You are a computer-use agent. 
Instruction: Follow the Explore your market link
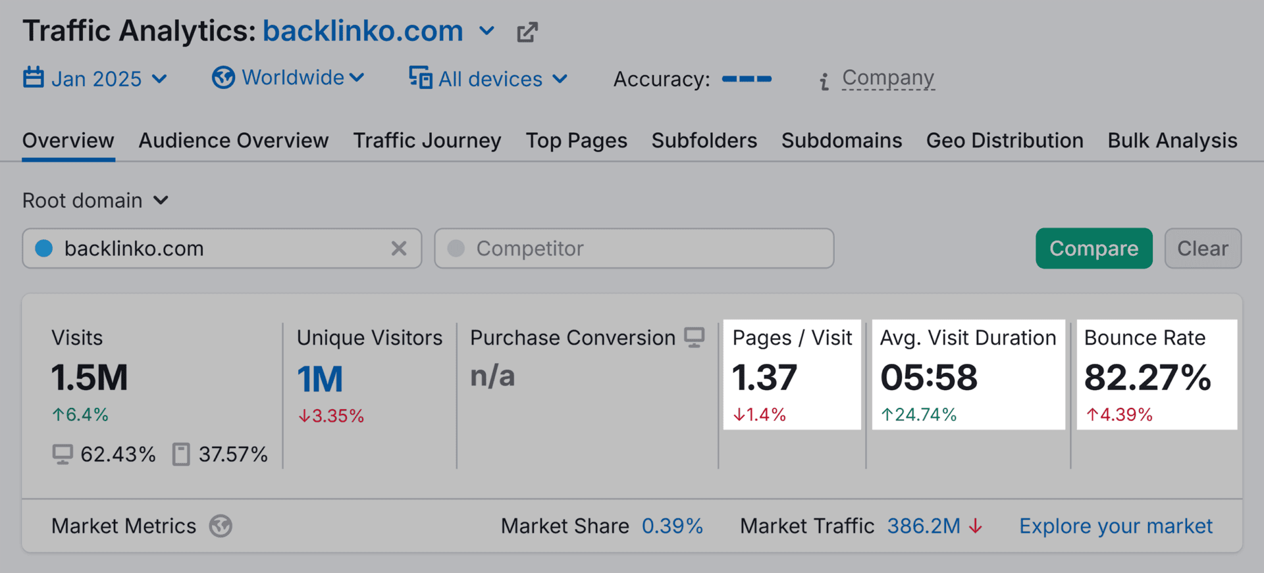point(1116,526)
